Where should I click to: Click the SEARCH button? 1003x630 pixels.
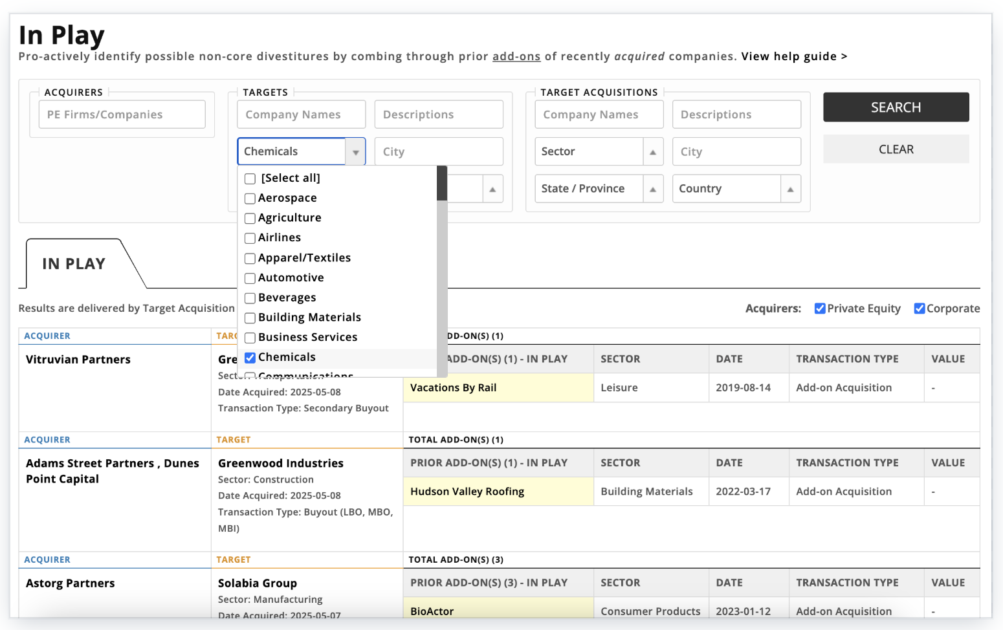tap(896, 107)
